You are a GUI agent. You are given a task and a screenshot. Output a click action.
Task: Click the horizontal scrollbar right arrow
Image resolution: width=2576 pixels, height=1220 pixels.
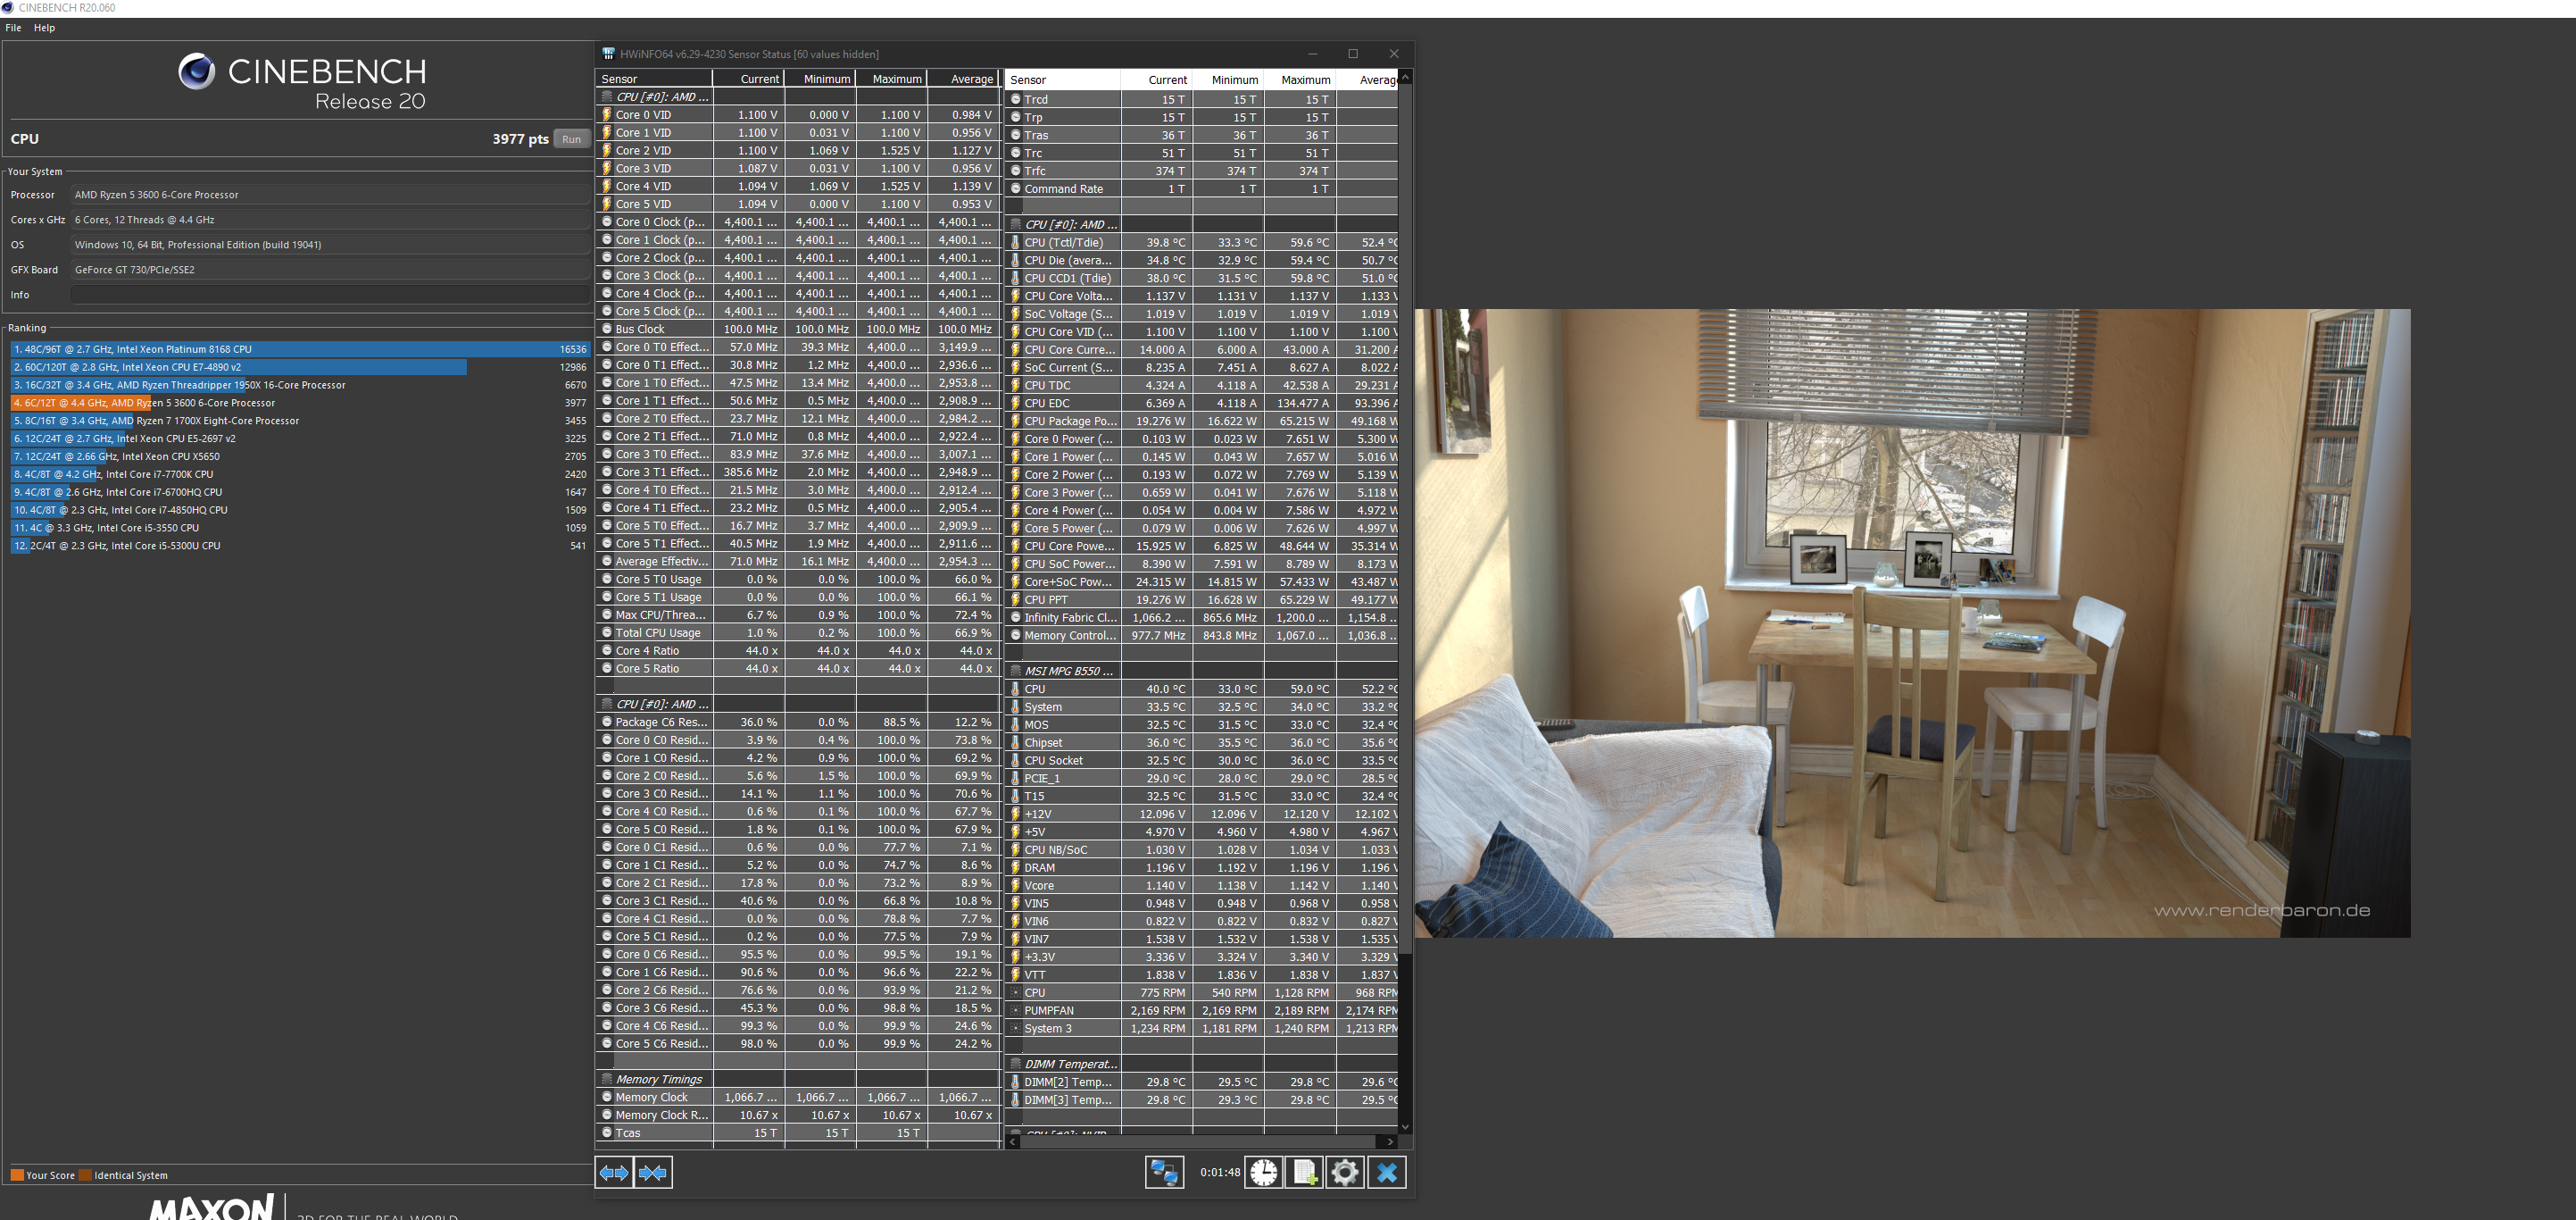(x=1390, y=1141)
